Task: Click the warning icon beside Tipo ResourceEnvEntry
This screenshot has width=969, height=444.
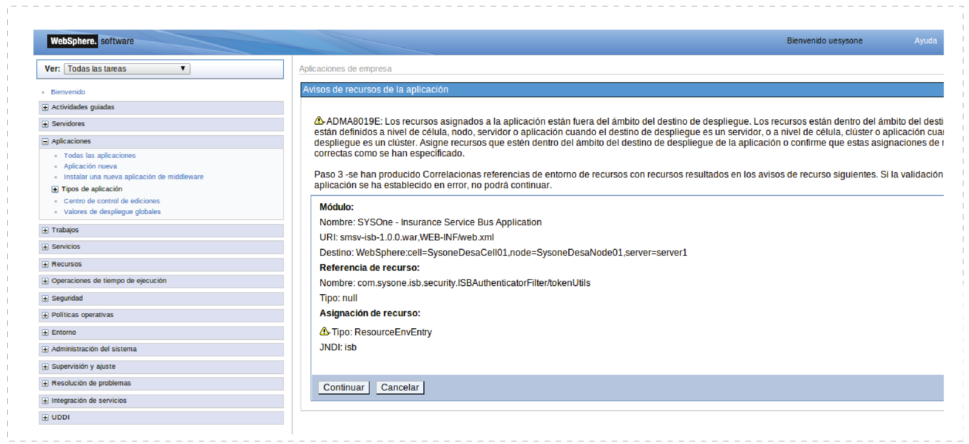Action: (324, 331)
